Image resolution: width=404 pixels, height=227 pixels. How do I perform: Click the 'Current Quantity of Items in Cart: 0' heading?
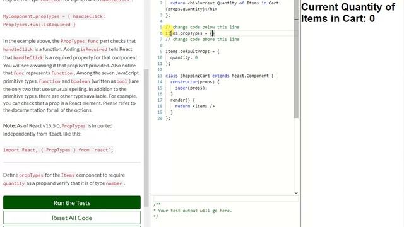(x=348, y=13)
